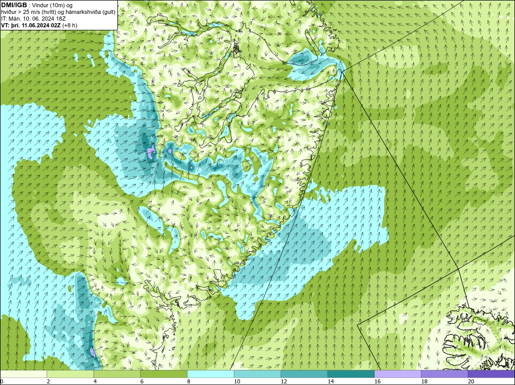The image size is (515, 385).
Task: Click the '(+8 h)' forecast offset text
Action: click(70, 25)
